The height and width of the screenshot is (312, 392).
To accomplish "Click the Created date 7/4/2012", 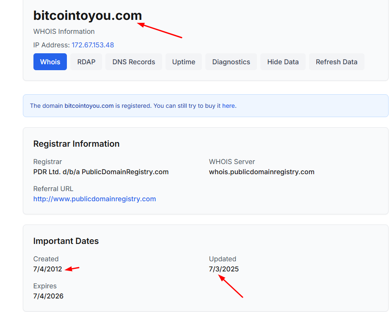I will click(x=47, y=269).
